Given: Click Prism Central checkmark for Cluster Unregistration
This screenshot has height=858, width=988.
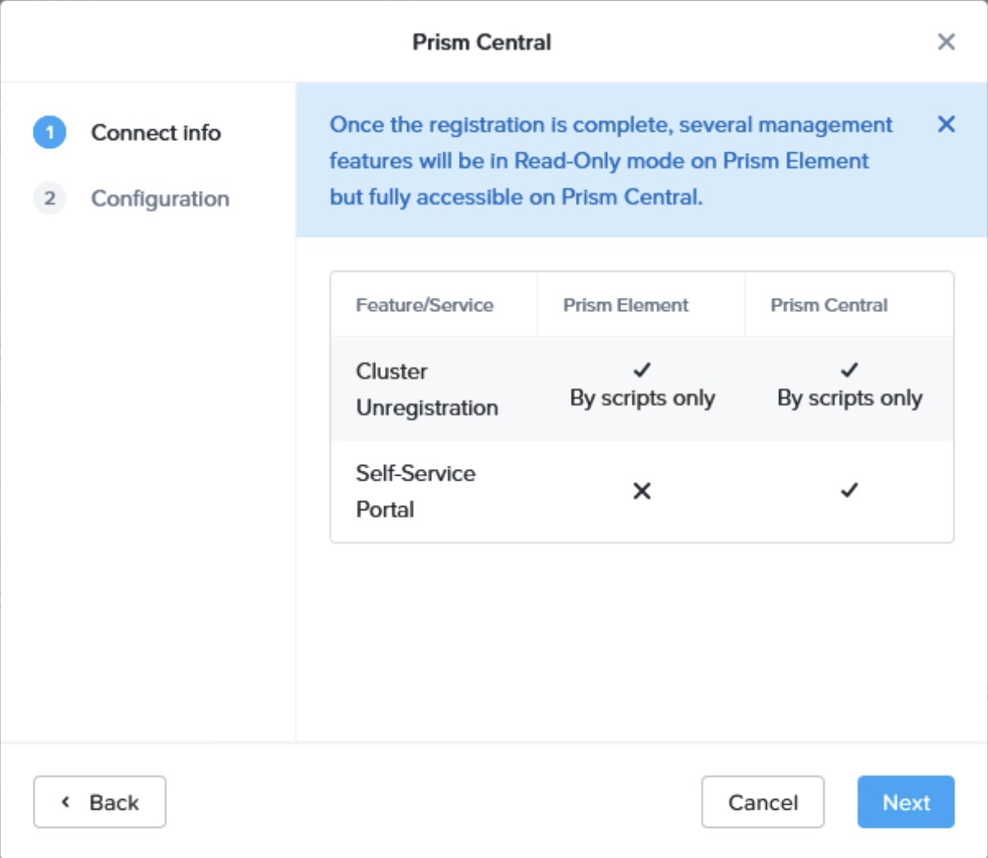Looking at the screenshot, I should point(850,370).
